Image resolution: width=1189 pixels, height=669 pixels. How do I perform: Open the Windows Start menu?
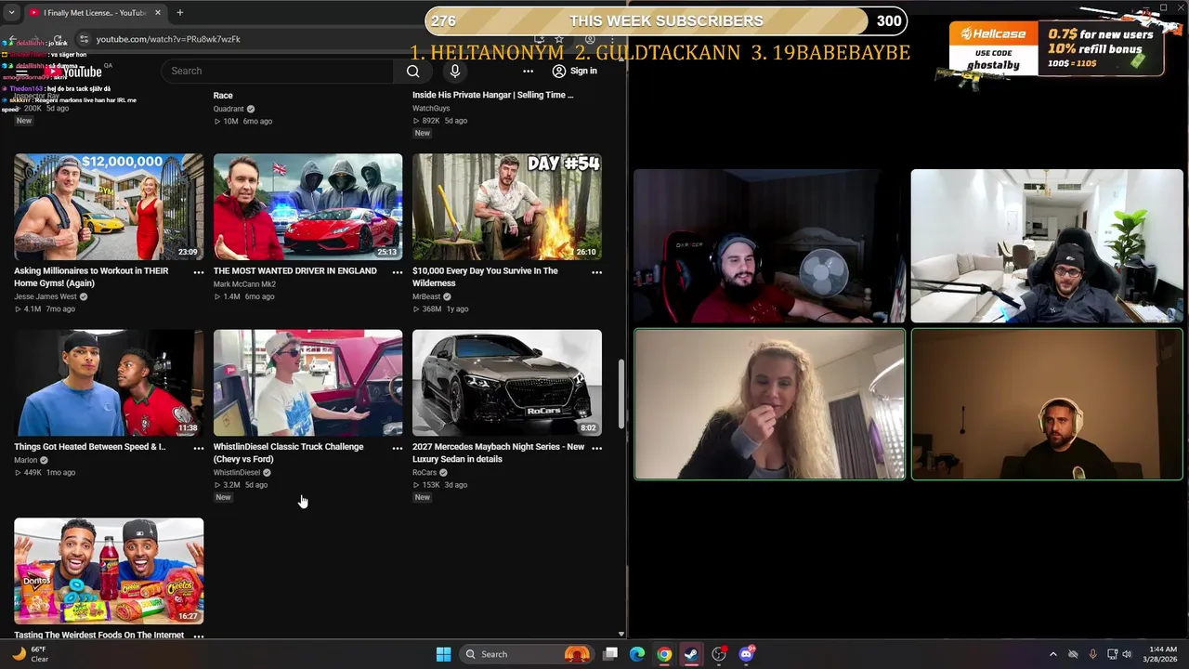pos(443,654)
